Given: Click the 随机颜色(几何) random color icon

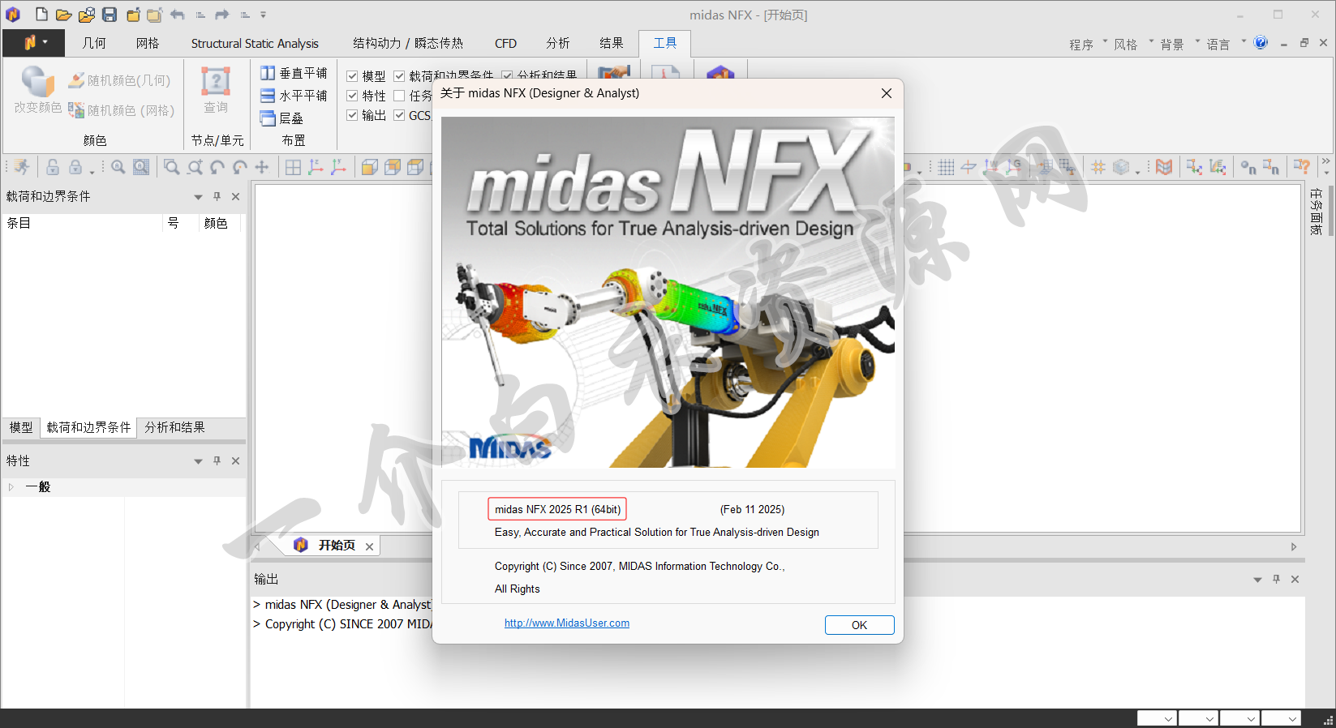Looking at the screenshot, I should pos(76,80).
